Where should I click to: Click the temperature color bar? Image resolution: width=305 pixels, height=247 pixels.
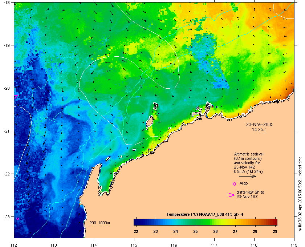[x=206, y=222]
